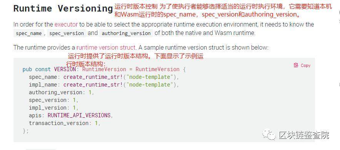Open the runtime version struct link
Screen dimensions: 340x150
pyautogui.click(x=106, y=47)
